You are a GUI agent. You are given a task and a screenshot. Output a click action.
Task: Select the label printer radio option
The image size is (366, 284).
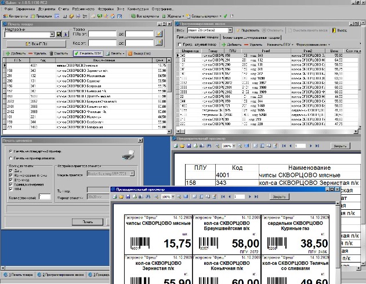10,157
